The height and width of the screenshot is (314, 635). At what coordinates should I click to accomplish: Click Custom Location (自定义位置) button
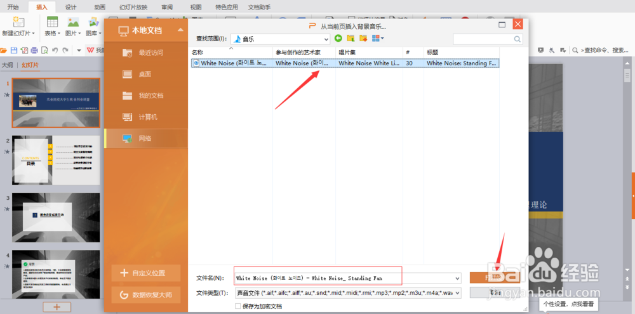[x=146, y=273]
